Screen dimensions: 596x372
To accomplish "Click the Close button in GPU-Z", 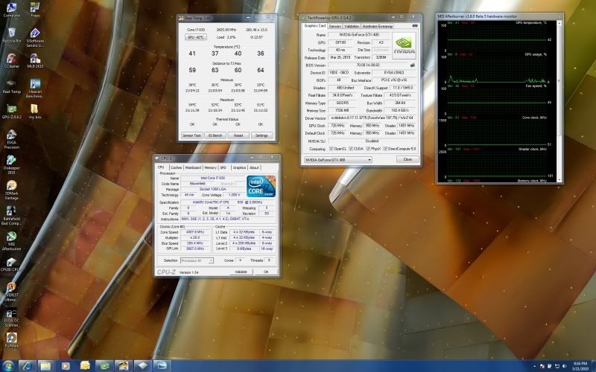I will [408, 159].
